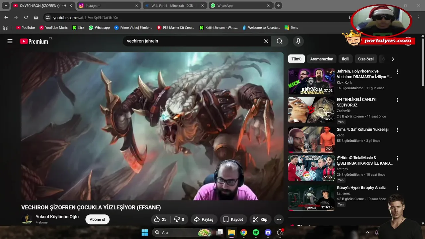
Task: Open Yoksul Köylünün Oğlu channel avatar
Action: (27, 219)
